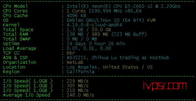Select the Total SWAP value
The height and width of the screenshot is (101, 196).
tap(82, 39)
